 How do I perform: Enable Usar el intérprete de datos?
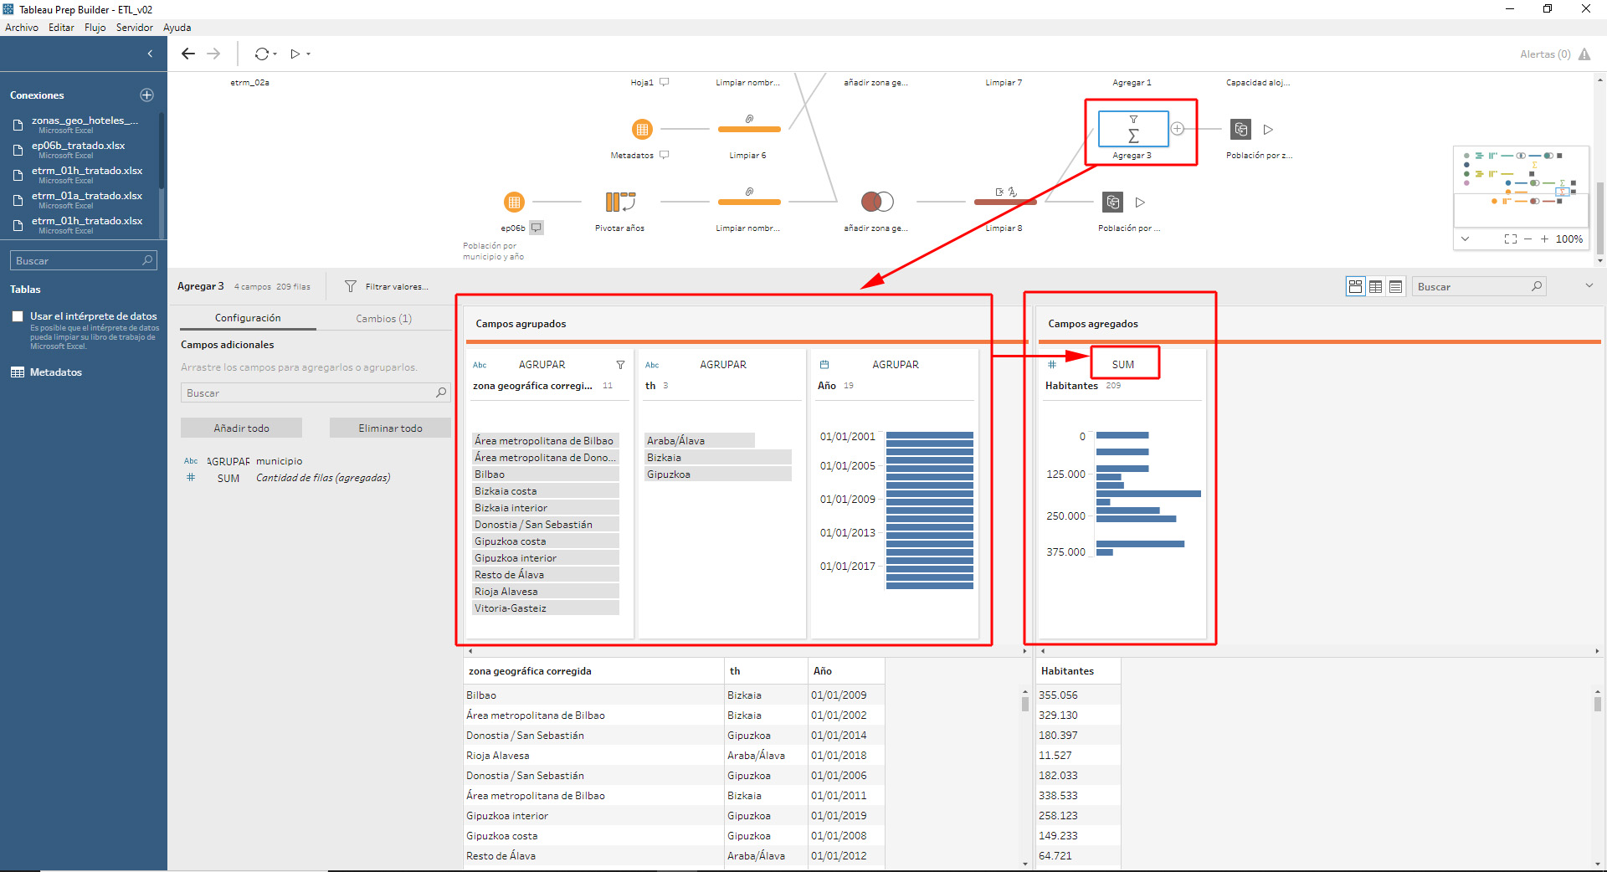(x=17, y=316)
